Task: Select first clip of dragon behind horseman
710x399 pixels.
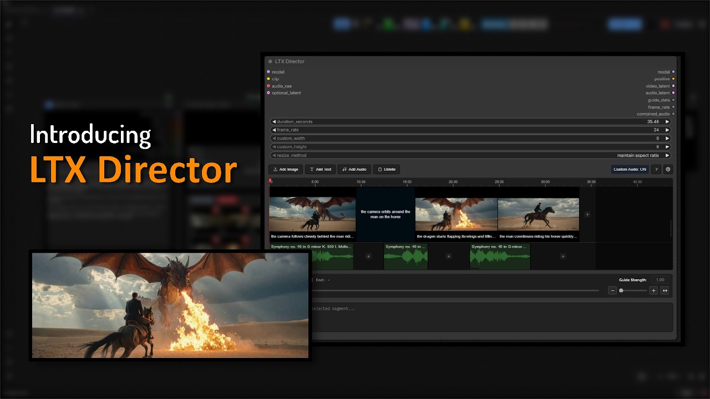Action: (312, 214)
